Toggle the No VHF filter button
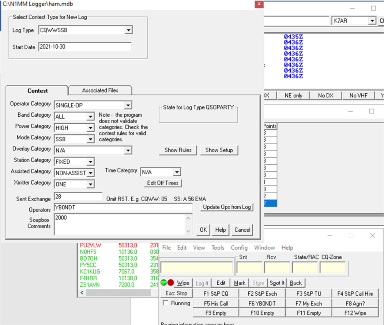Image resolution: width=384 pixels, height=325 pixels. pyautogui.click(x=358, y=96)
